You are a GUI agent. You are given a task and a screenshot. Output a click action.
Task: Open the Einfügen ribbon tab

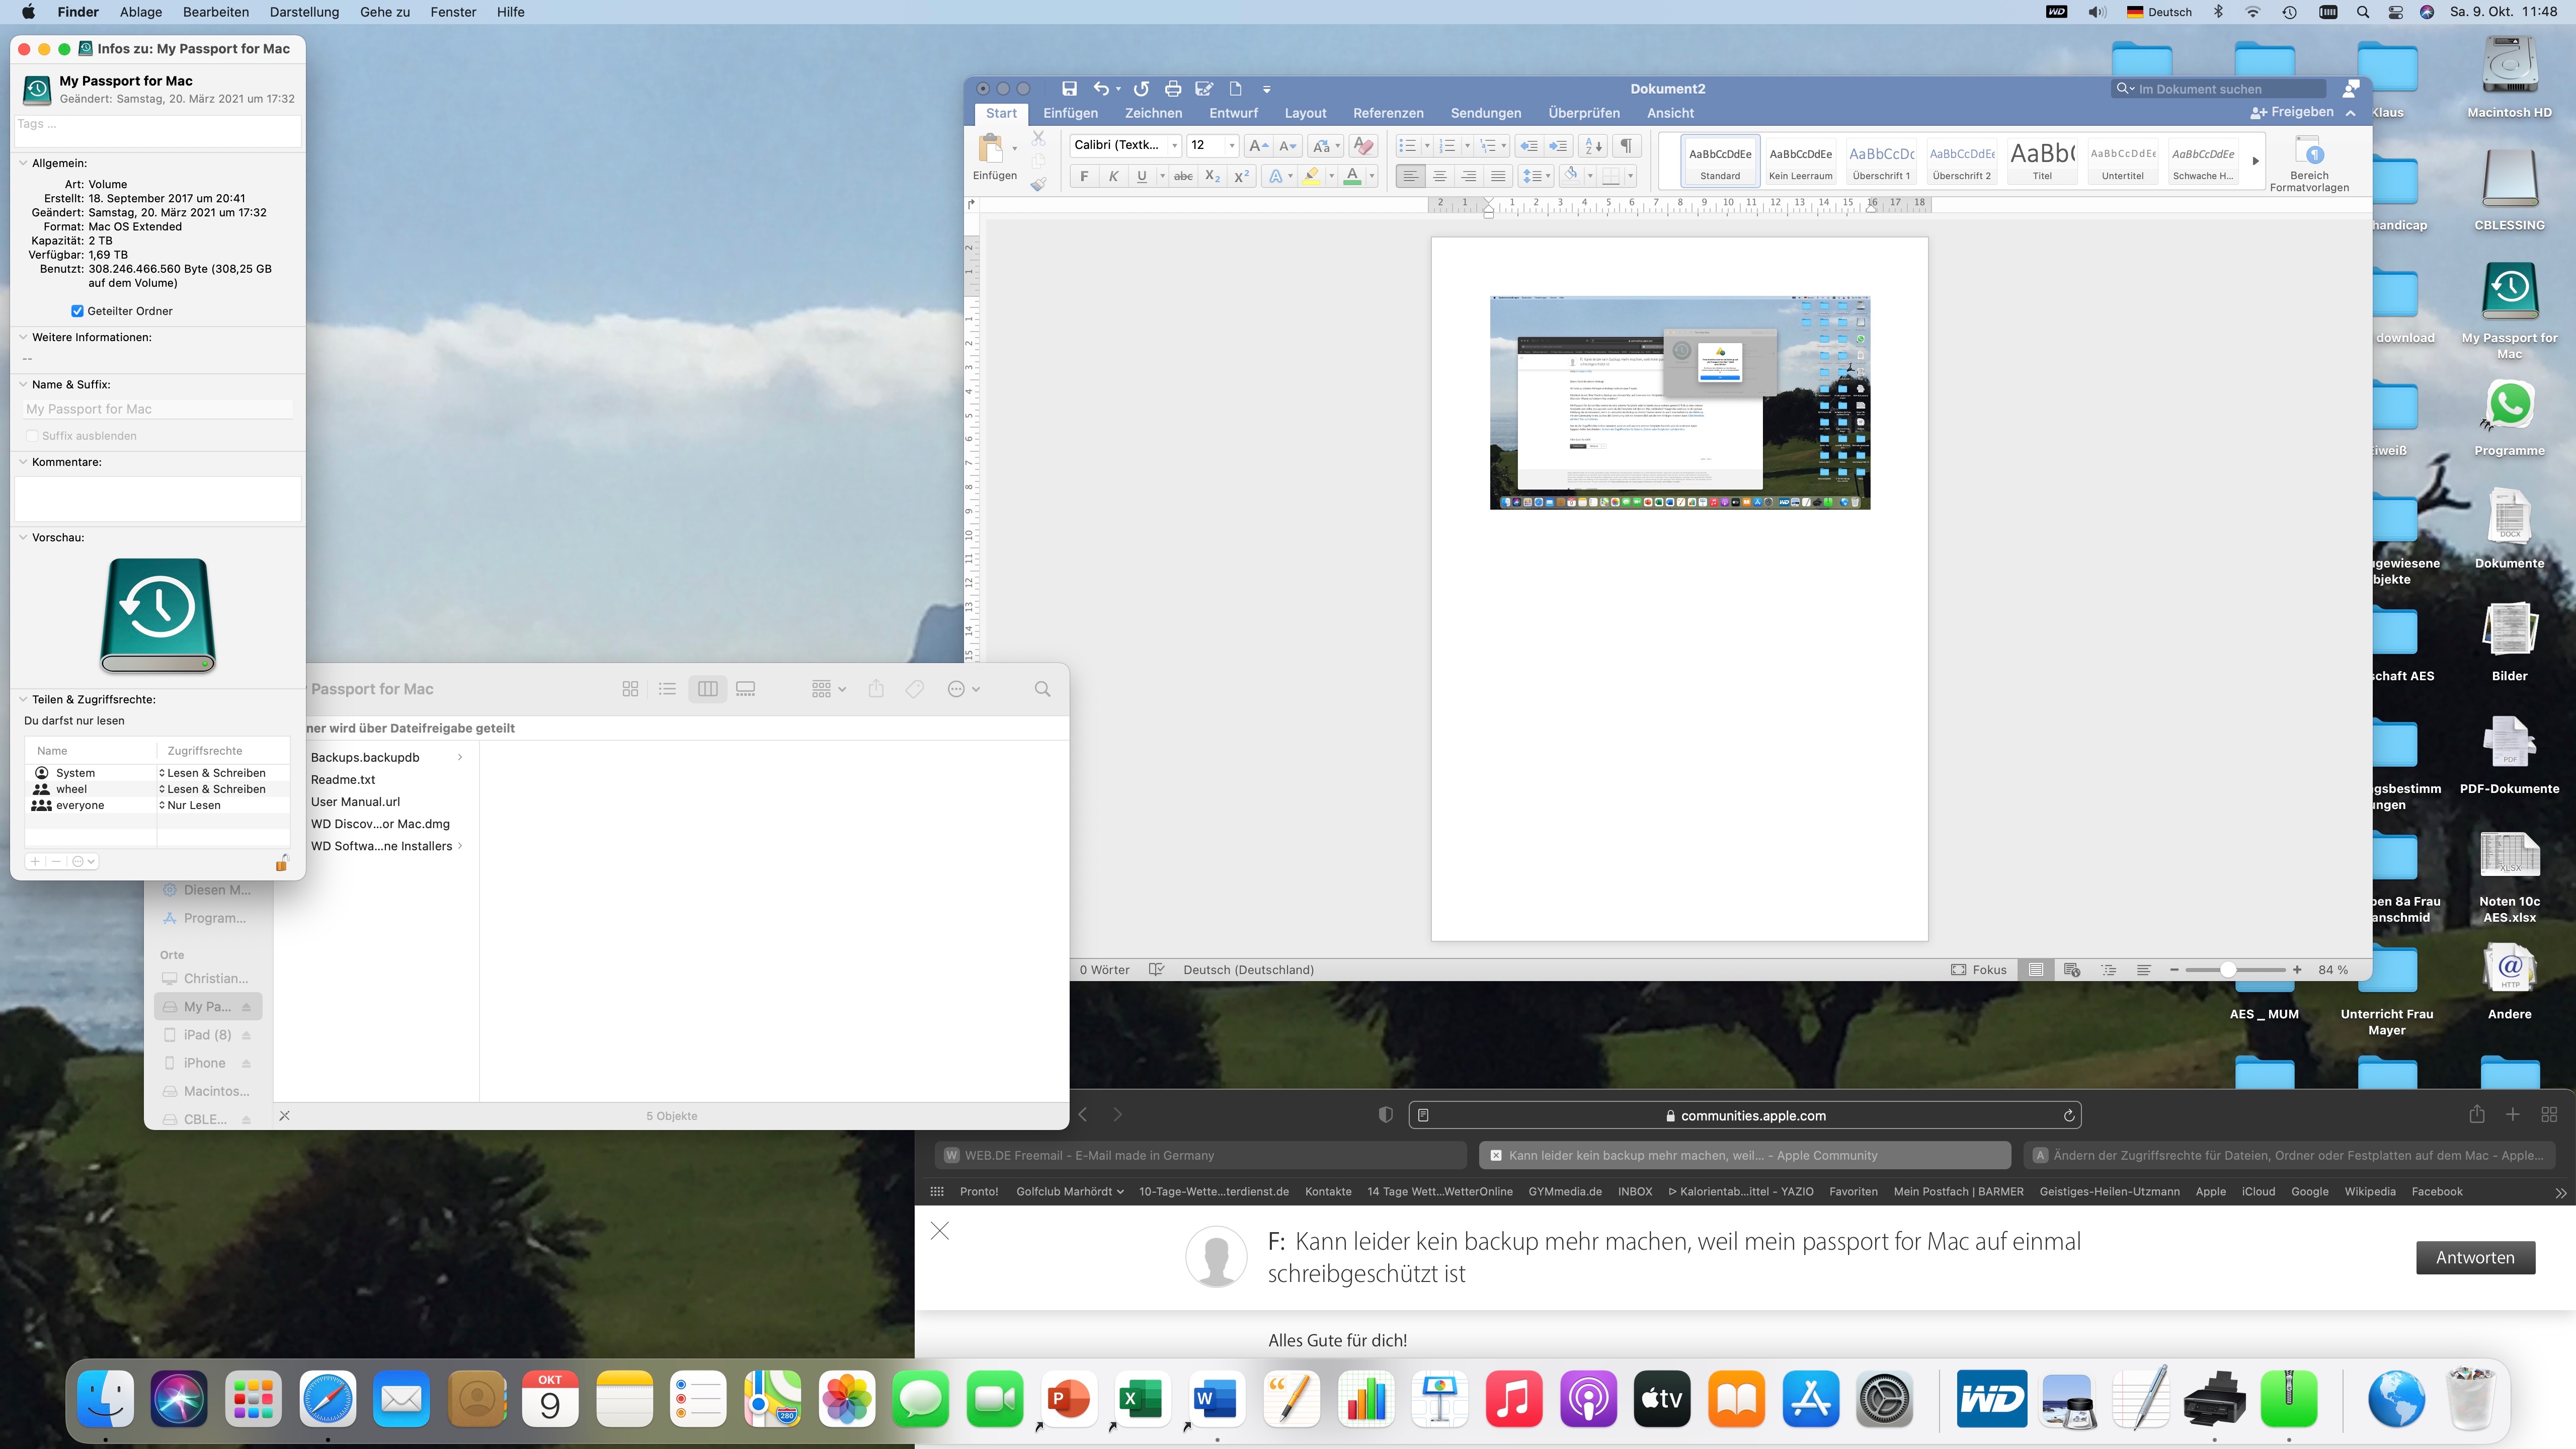[x=1070, y=113]
